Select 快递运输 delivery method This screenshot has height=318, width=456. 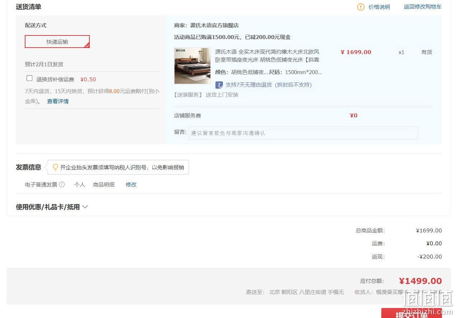pyautogui.click(x=57, y=42)
